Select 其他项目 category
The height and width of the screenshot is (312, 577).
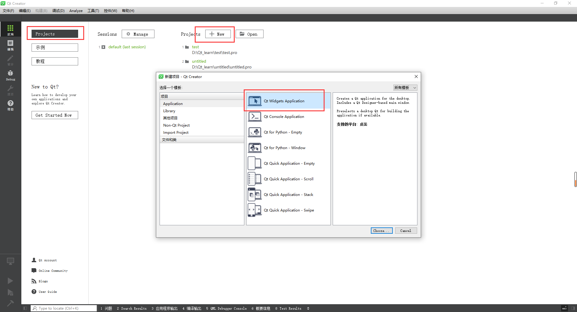[x=202, y=118]
